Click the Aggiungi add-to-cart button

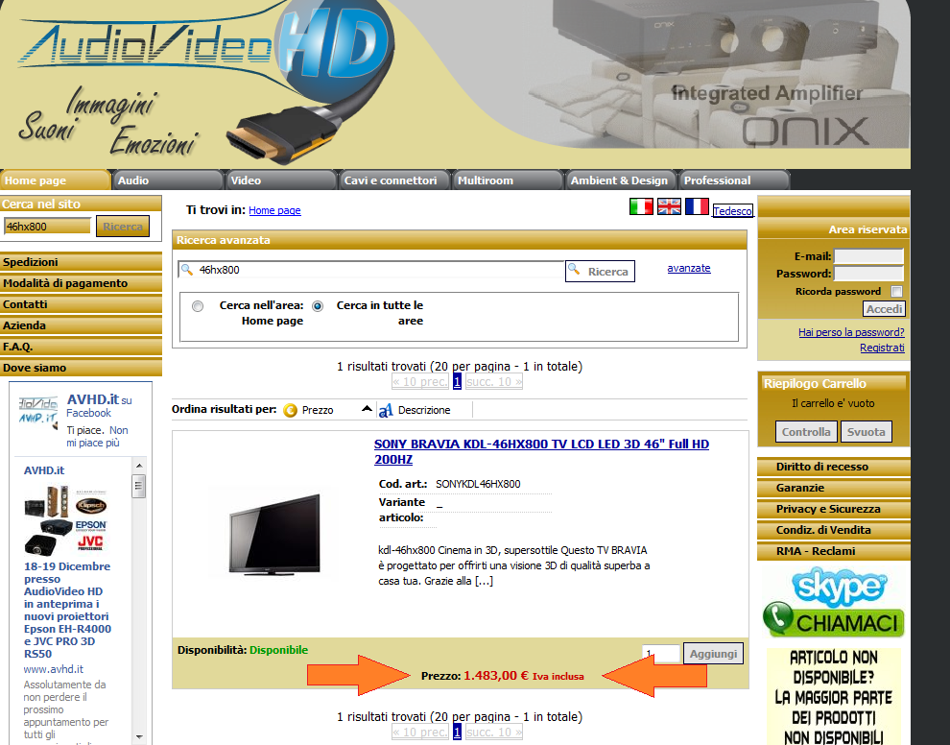pyautogui.click(x=713, y=654)
